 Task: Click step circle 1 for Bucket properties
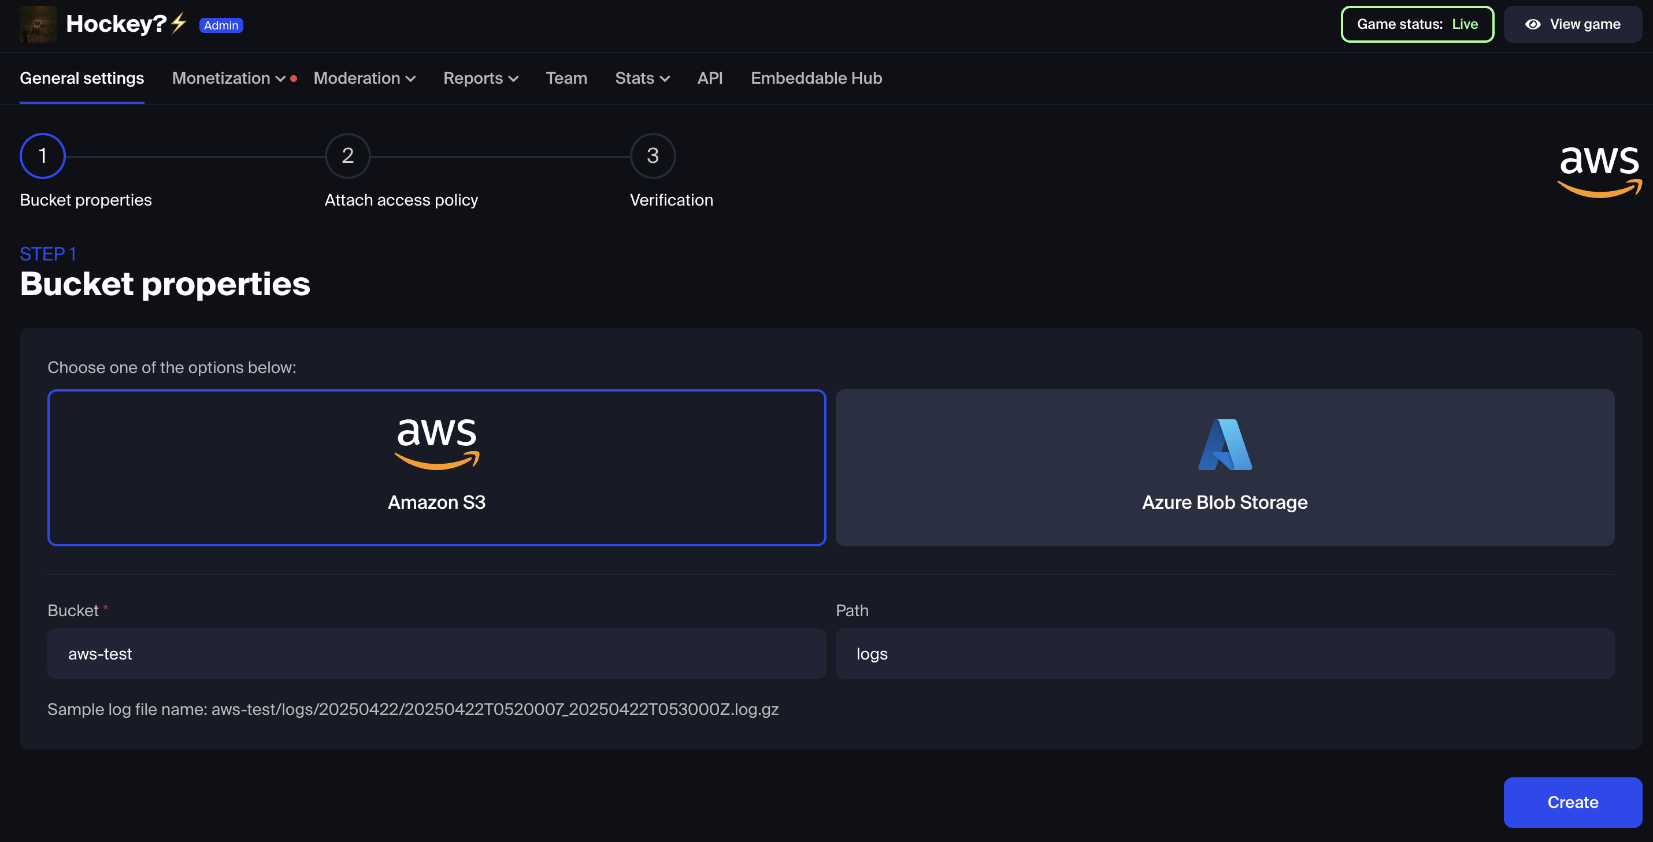coord(42,155)
